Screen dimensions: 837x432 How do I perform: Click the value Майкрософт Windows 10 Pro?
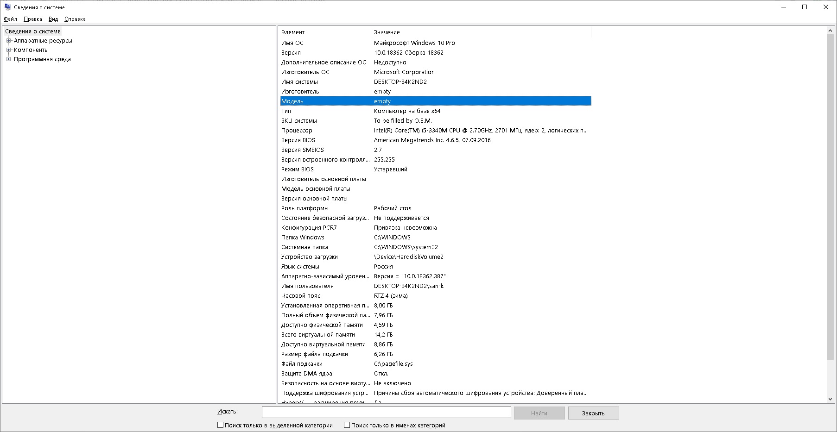414,43
